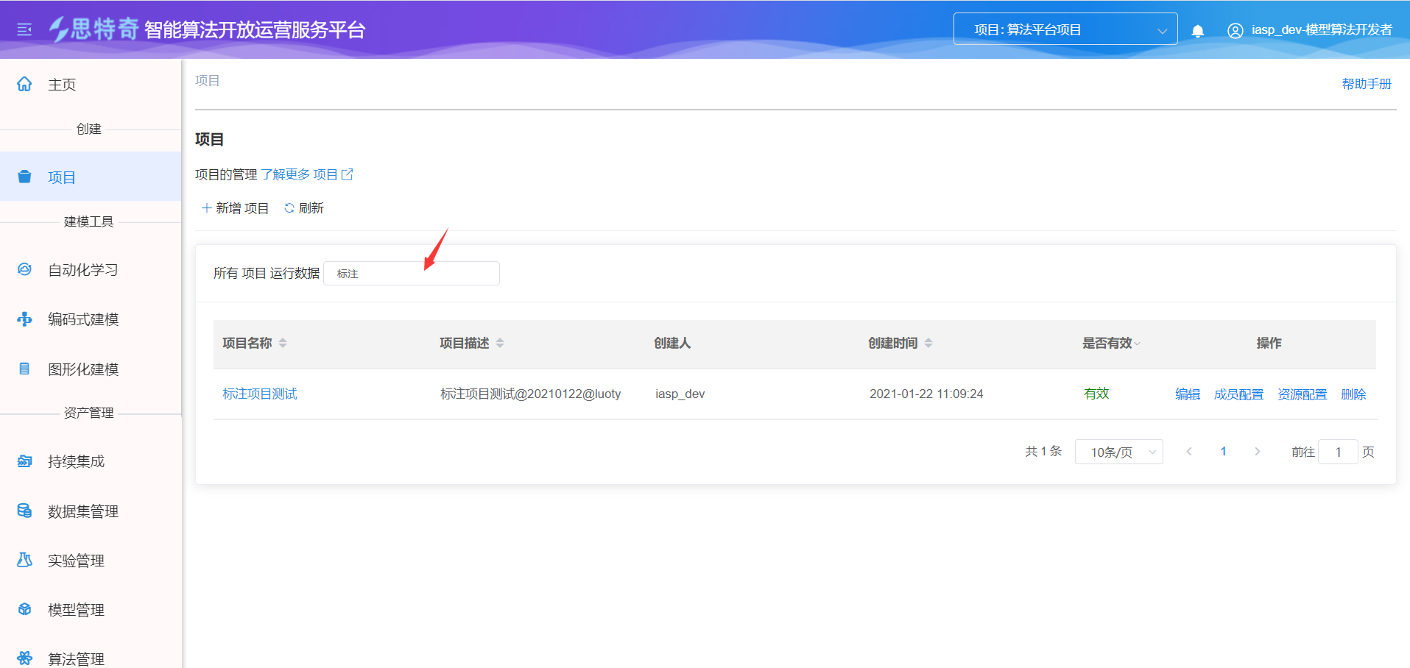Open the 帮助手册 link
1410x668 pixels.
click(1367, 84)
